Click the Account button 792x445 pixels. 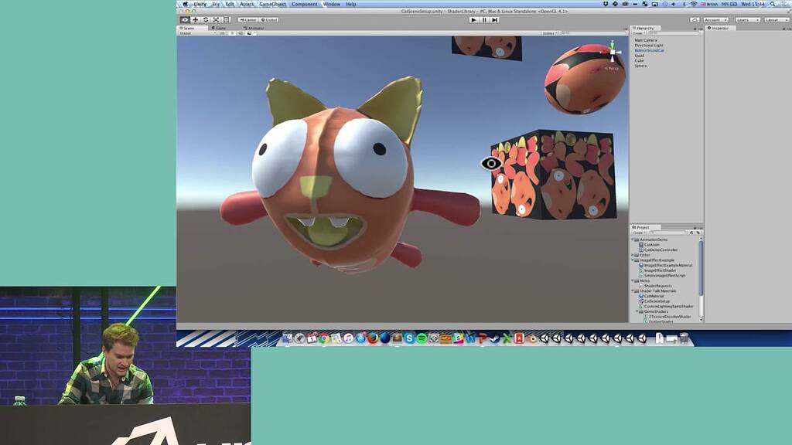[x=715, y=20]
